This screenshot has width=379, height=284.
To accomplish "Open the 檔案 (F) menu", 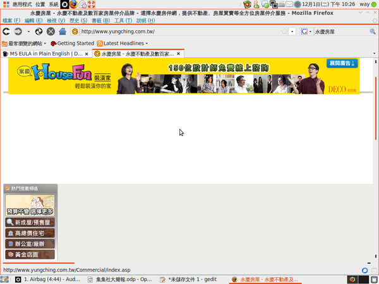I will click(11, 21).
